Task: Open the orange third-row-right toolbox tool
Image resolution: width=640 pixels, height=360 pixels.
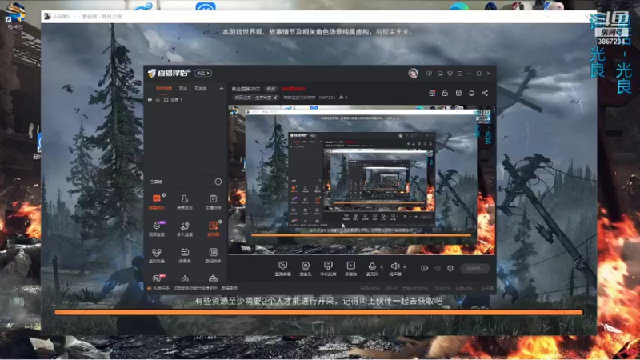Action: pyautogui.click(x=213, y=229)
